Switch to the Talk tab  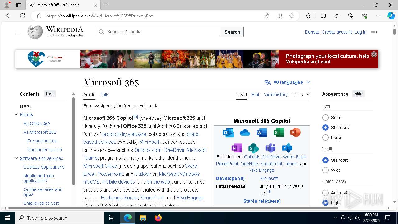104,95
